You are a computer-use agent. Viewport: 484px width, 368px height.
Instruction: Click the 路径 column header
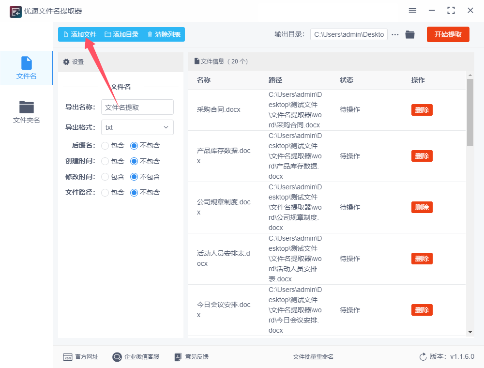[275, 80]
